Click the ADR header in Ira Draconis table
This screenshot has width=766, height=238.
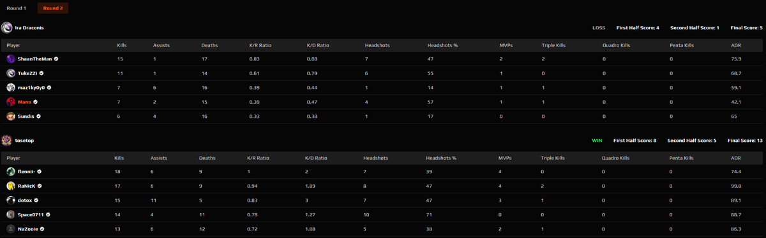point(736,45)
